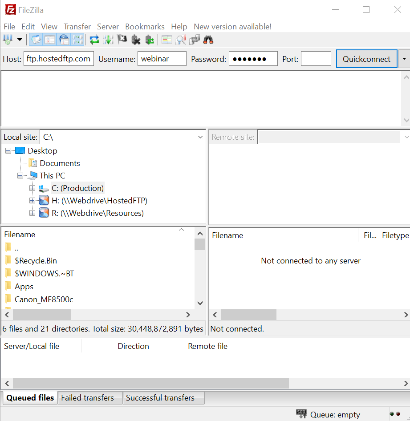Toggle synchronized browsing
The height and width of the screenshot is (421, 410).
tap(195, 39)
